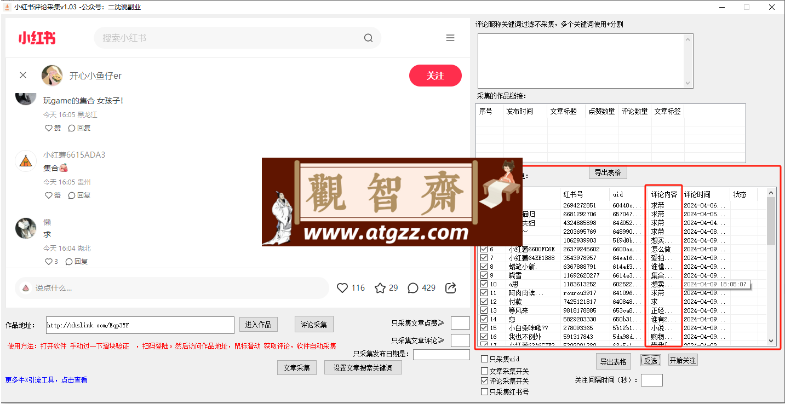The image size is (785, 404).
Task: Open the 更多牛X引流工具 link
Action: (46, 380)
